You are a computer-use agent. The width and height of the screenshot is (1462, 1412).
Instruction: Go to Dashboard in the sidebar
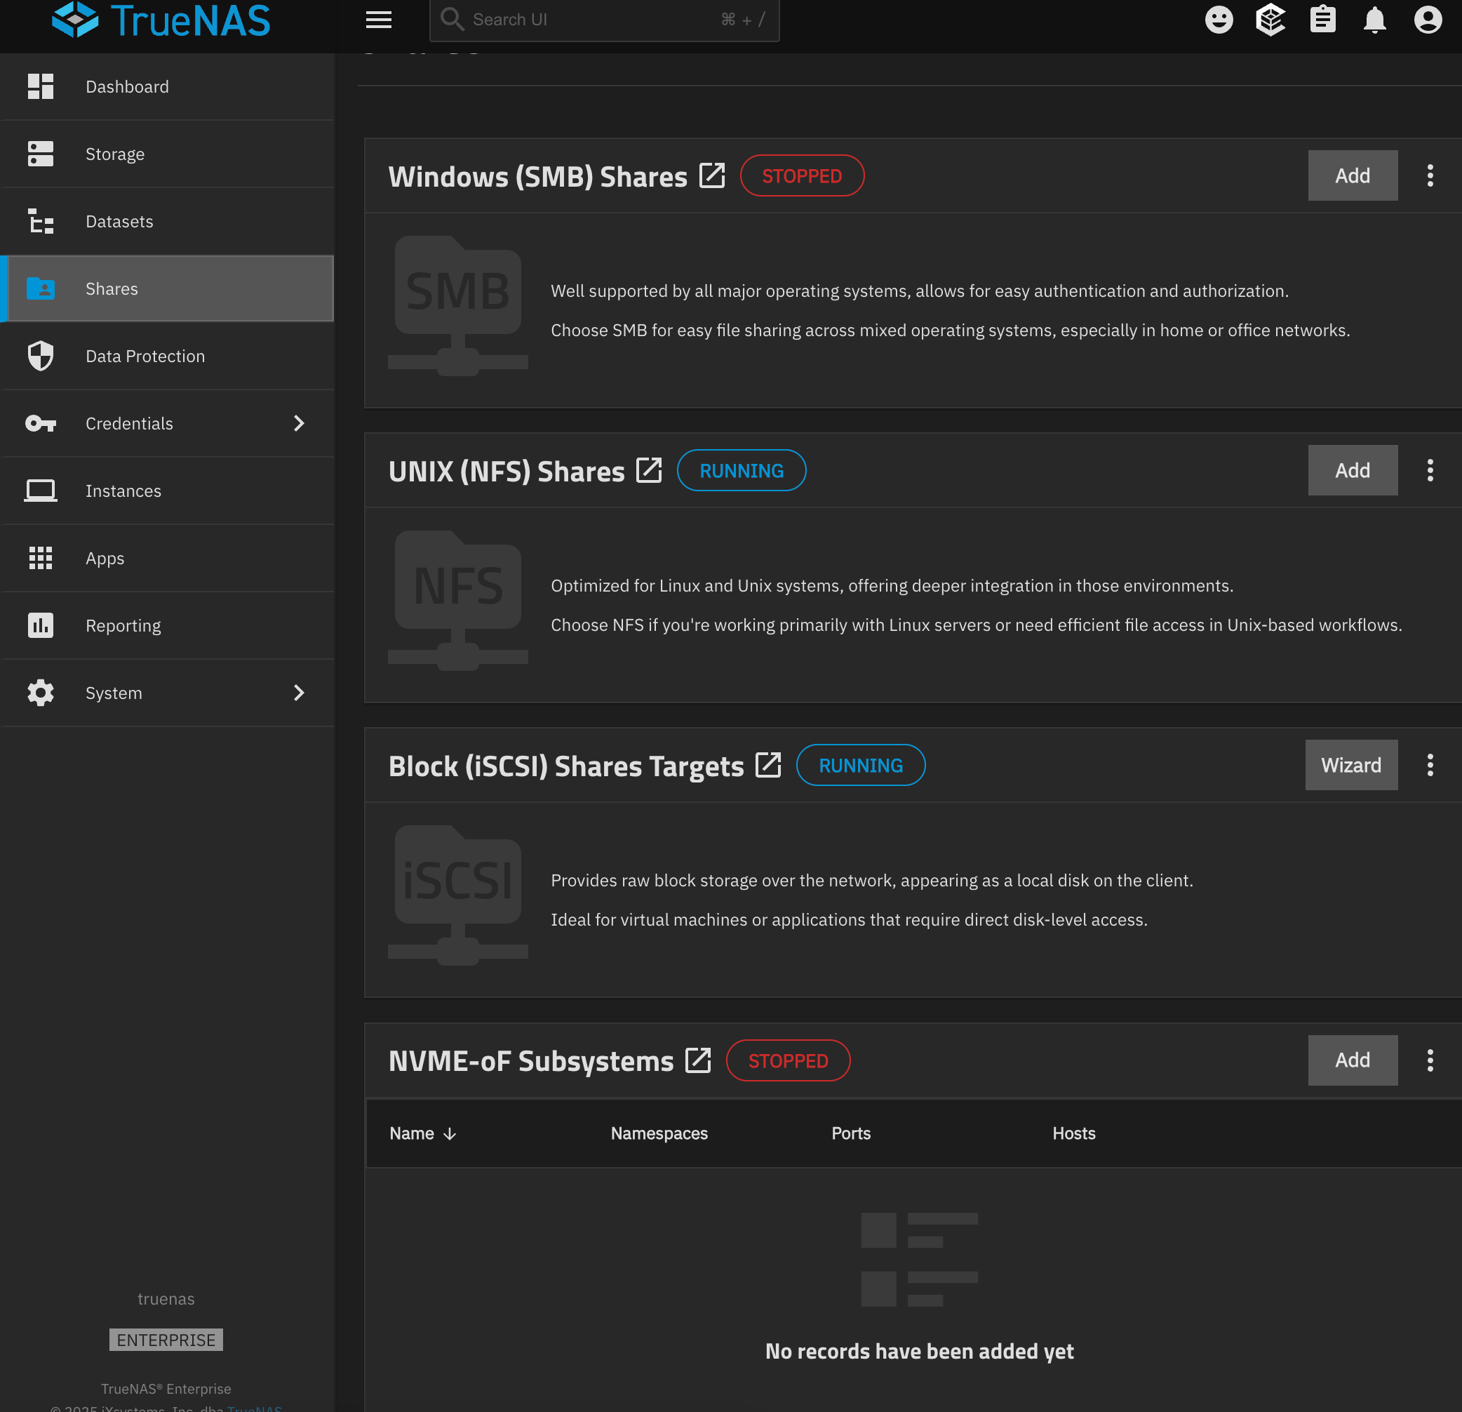[x=167, y=86]
